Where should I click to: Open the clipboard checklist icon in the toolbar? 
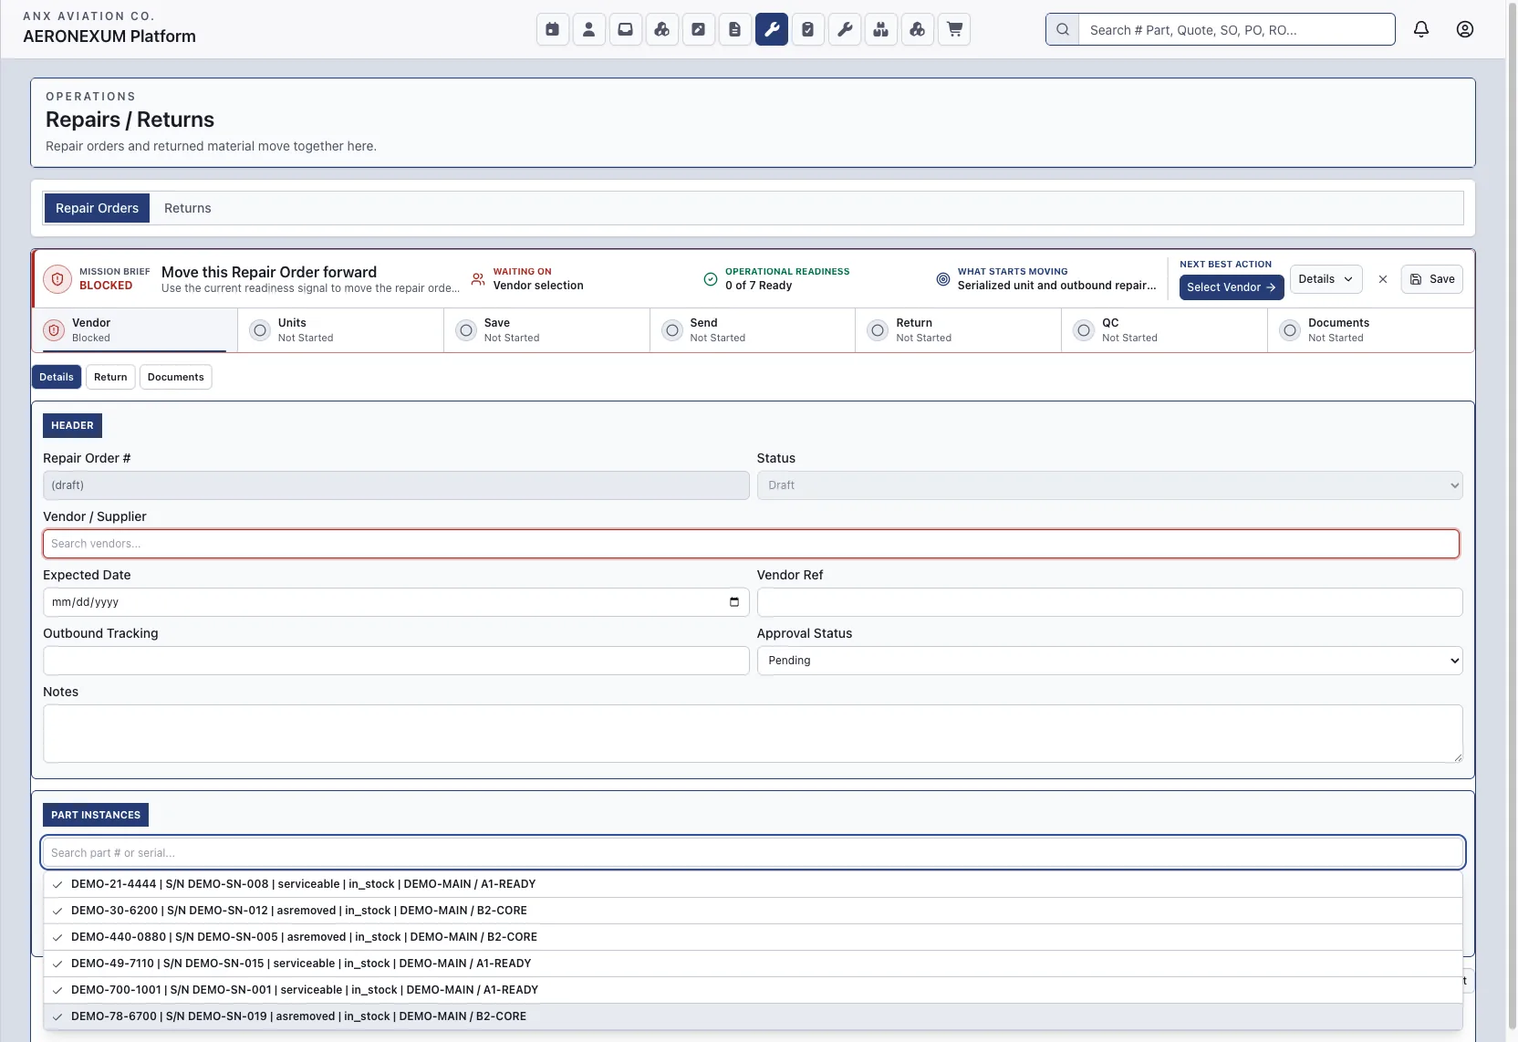tap(808, 29)
